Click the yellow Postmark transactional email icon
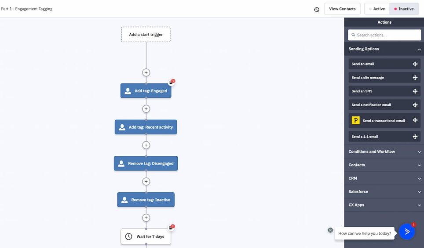424x248 pixels. (356, 120)
